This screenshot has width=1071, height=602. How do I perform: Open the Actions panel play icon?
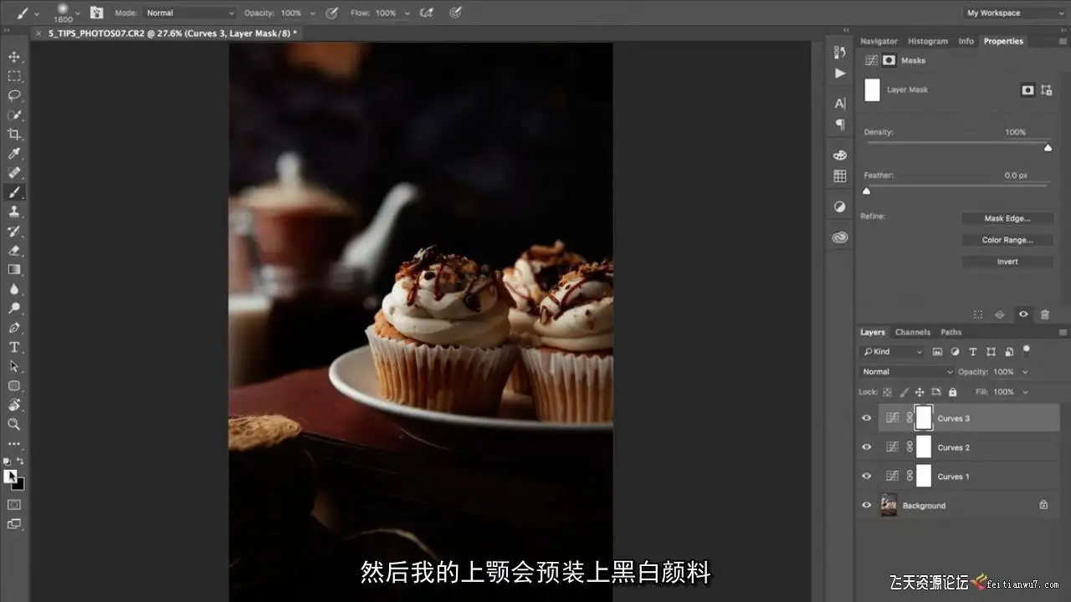coord(840,74)
